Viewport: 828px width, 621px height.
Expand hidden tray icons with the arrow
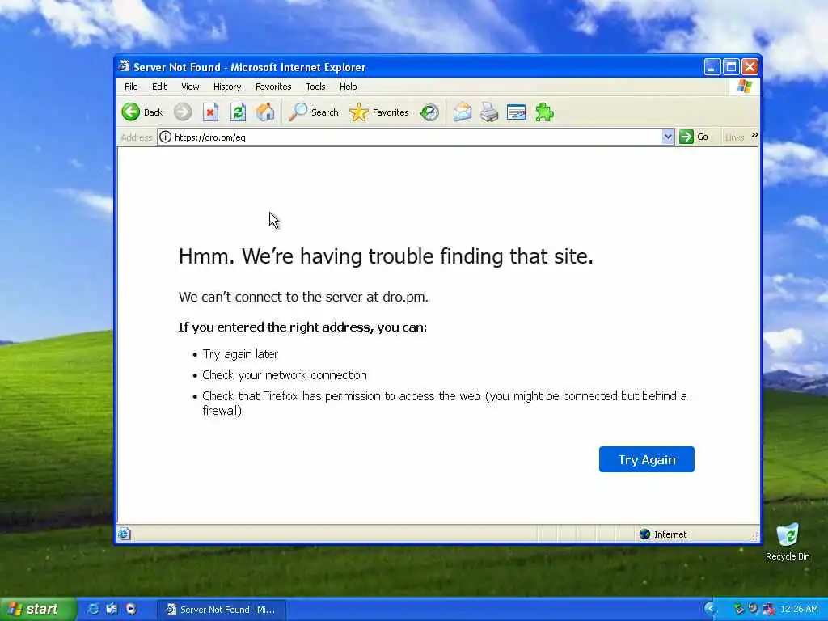[710, 609]
